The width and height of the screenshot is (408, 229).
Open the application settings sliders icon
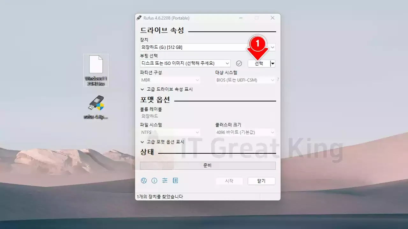(165, 181)
